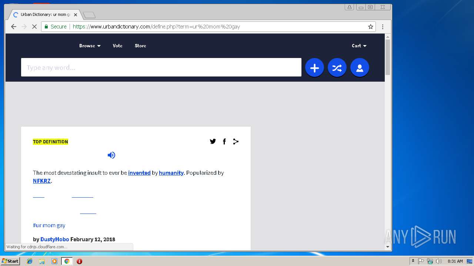Open Chrome three-dot menu

click(383, 27)
